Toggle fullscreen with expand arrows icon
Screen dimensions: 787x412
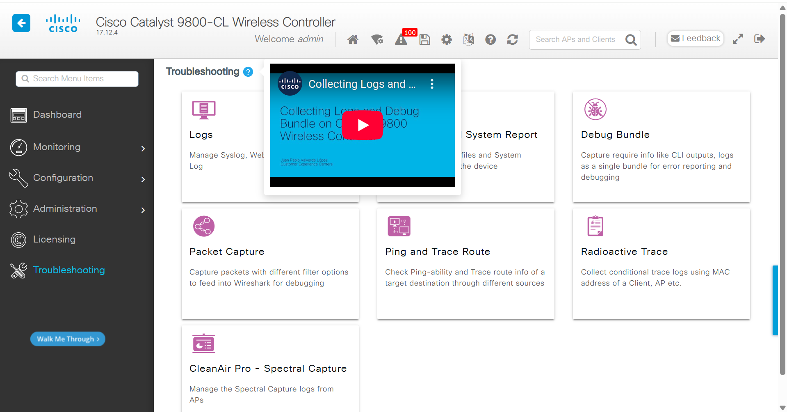pos(738,39)
